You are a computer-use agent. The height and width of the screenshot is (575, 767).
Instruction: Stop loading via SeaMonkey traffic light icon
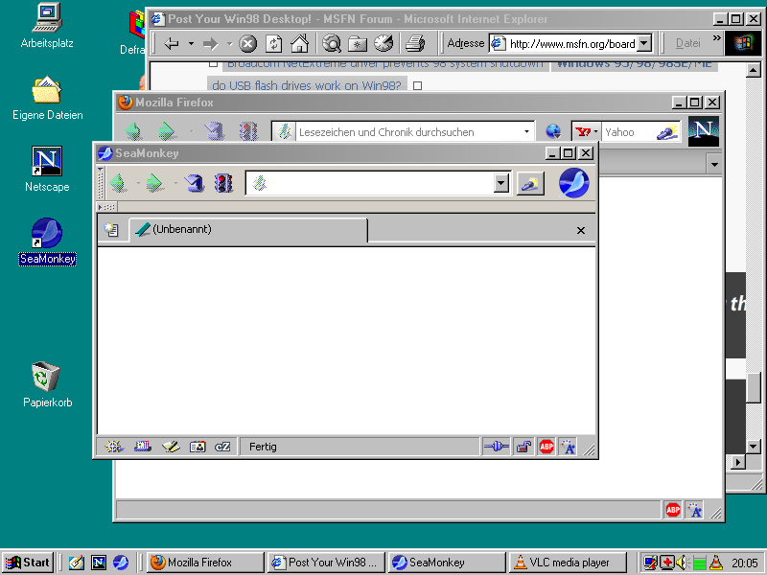coord(223,183)
